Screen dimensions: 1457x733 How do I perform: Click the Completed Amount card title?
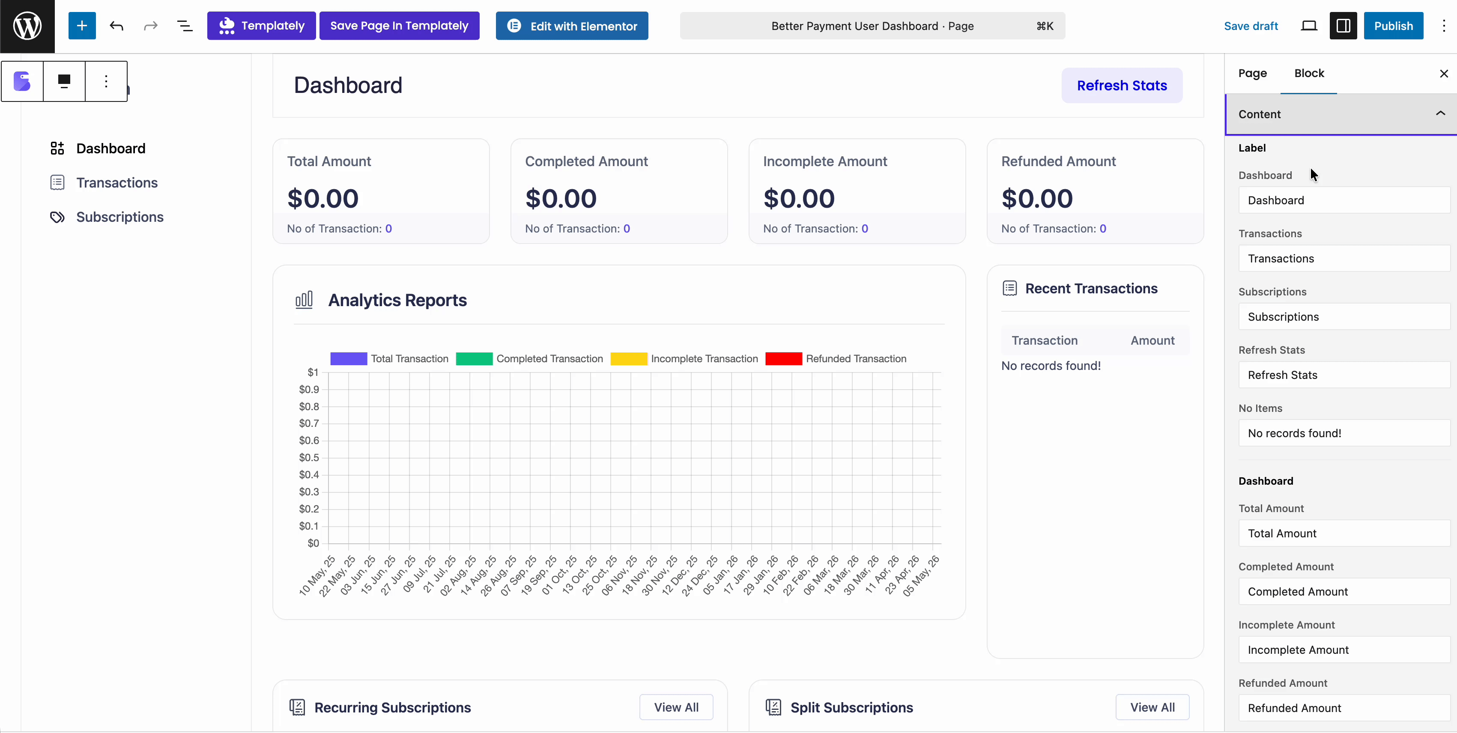(x=587, y=162)
